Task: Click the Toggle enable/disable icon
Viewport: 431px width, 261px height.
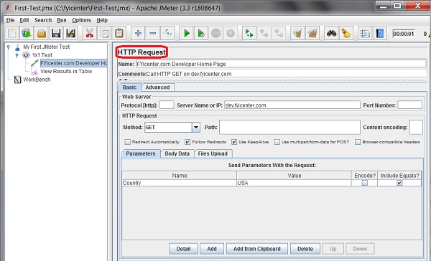Action: (167, 34)
